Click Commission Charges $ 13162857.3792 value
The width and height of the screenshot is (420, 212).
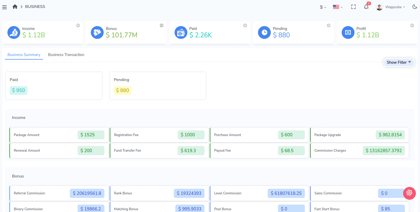[384, 151]
